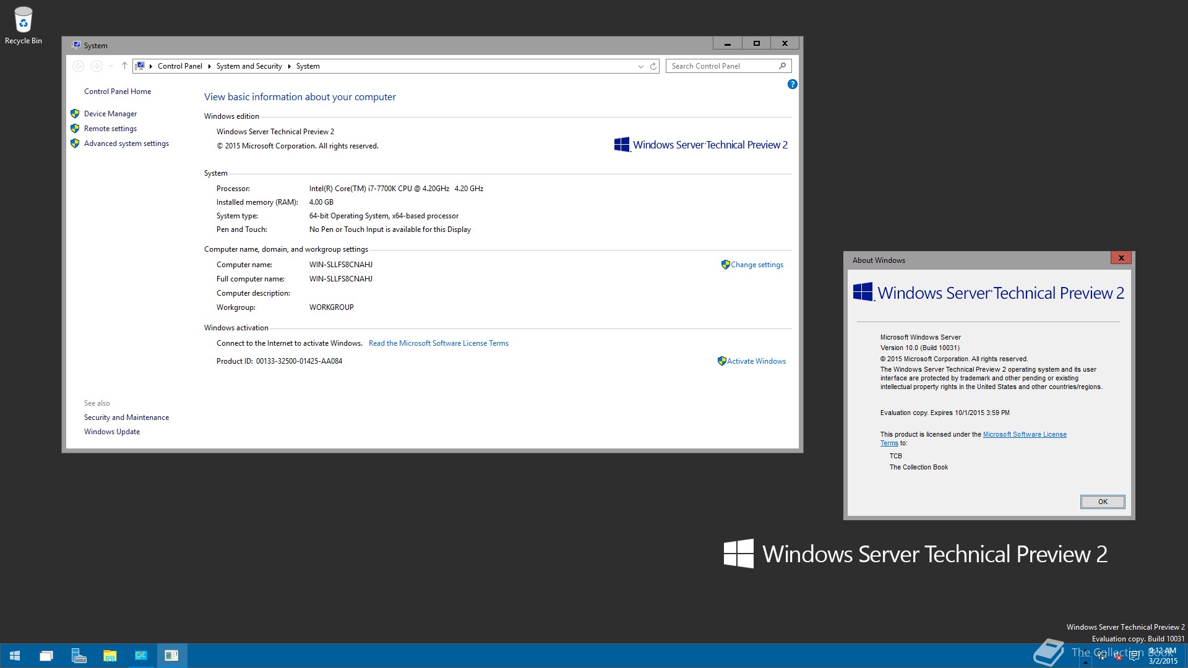Launch Server Manager from the taskbar
This screenshot has width=1188, height=668.
coord(79,656)
